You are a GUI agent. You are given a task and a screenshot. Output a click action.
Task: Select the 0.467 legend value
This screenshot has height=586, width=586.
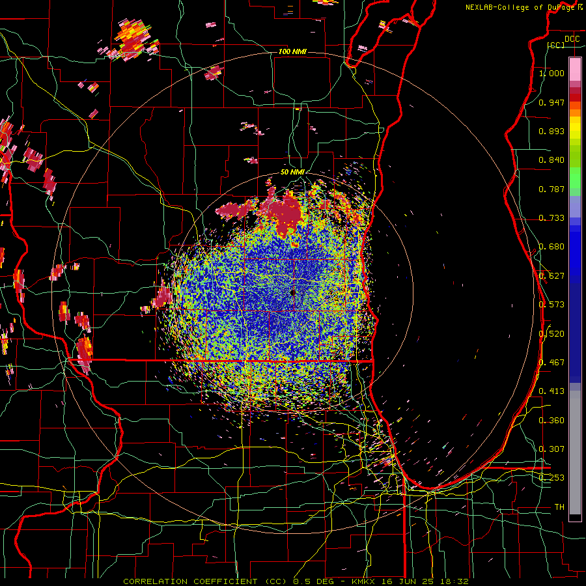click(x=551, y=363)
